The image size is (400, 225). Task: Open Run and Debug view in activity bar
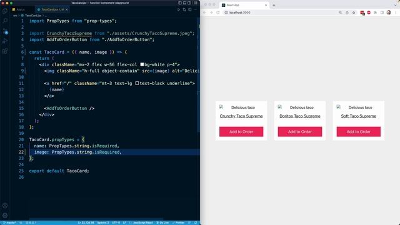5,41
